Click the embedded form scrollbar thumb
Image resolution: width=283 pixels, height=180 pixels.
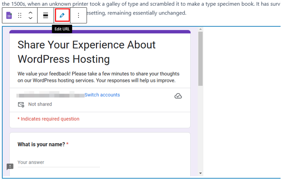200,59
